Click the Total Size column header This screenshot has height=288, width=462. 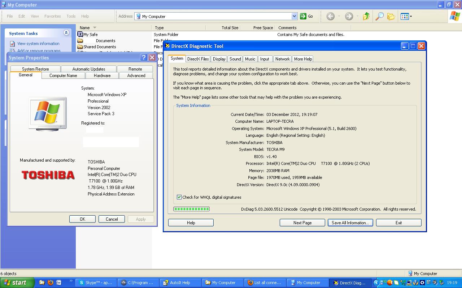coord(223,28)
